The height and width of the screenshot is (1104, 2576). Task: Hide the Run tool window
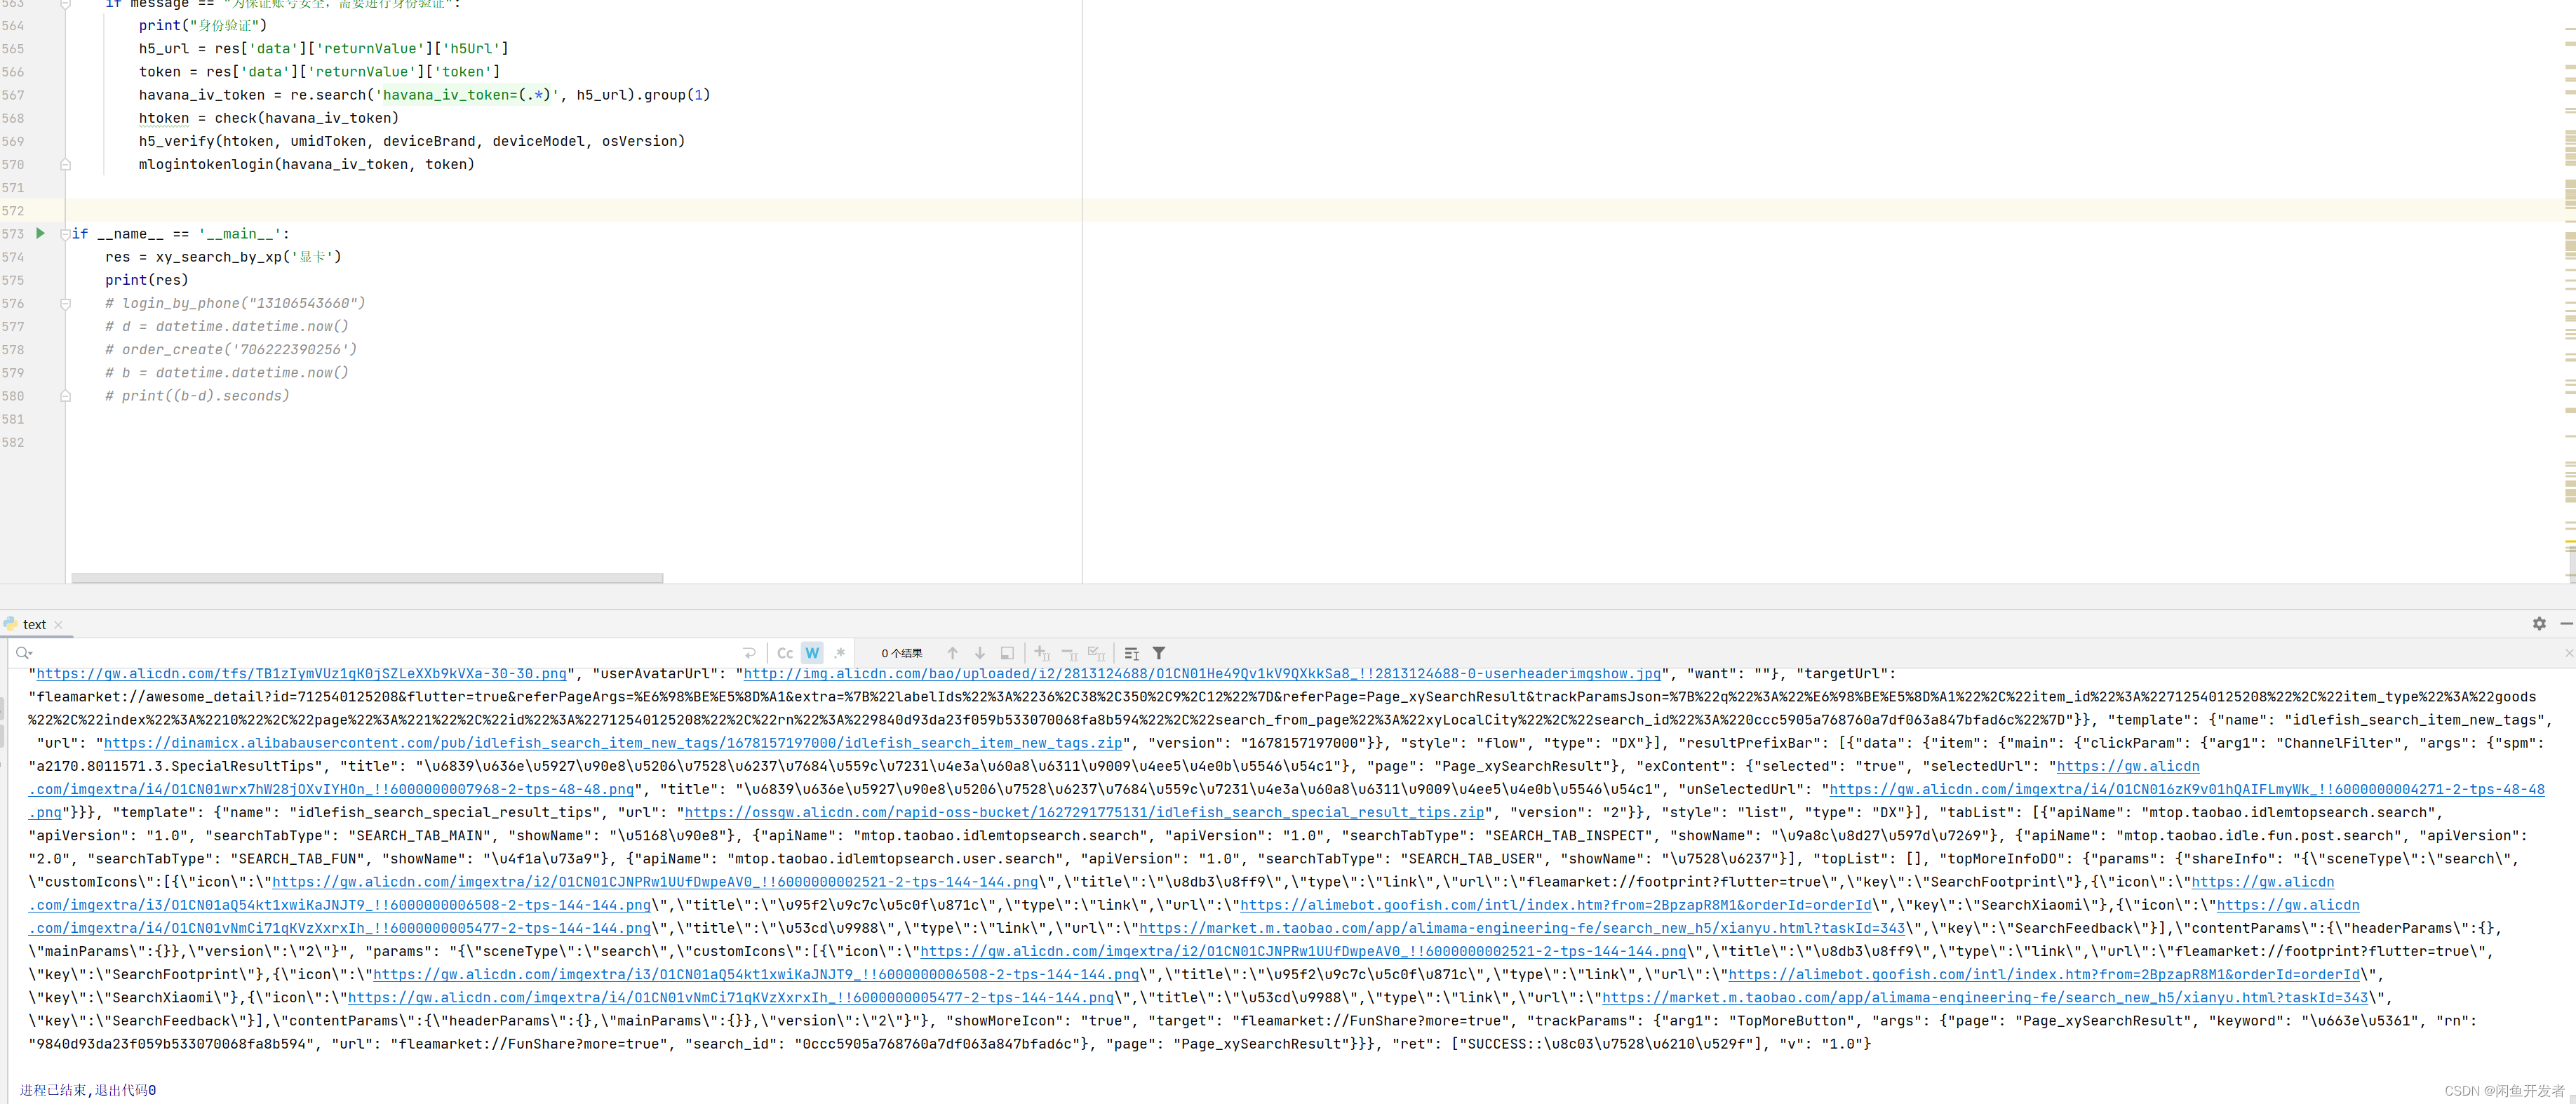coord(2566,623)
